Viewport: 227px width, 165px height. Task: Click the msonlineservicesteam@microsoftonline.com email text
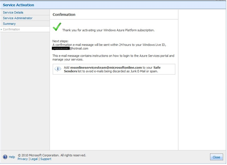106,68
